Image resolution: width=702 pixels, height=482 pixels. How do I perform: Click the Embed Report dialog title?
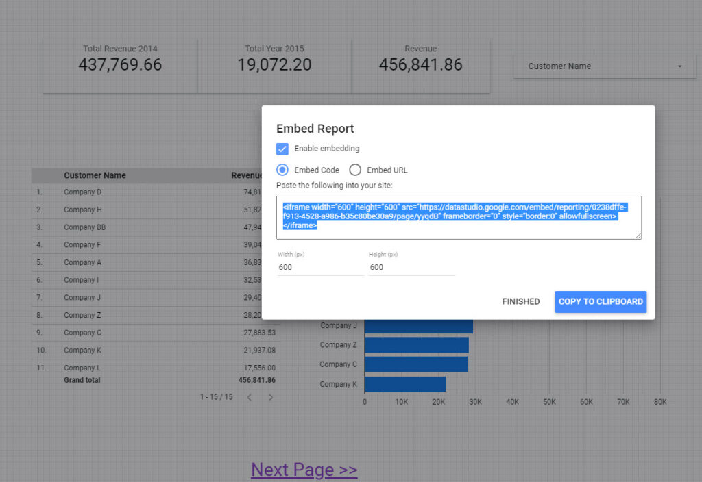pos(315,129)
